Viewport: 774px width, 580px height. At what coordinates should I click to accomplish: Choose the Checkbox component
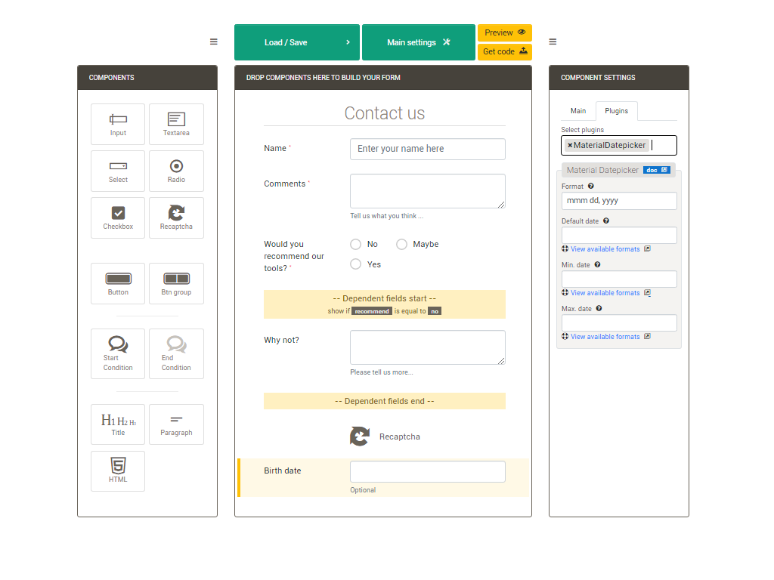(x=118, y=217)
